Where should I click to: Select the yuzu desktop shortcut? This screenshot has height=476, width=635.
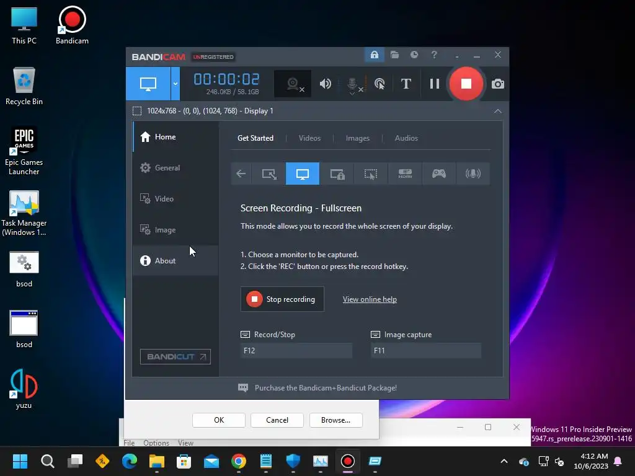point(24,389)
